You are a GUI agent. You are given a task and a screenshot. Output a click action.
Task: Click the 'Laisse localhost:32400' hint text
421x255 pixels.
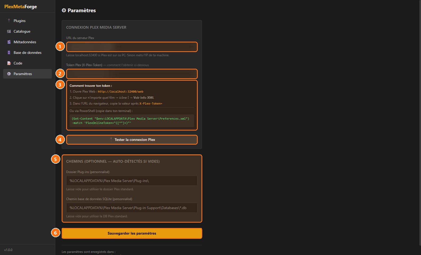[118, 55]
